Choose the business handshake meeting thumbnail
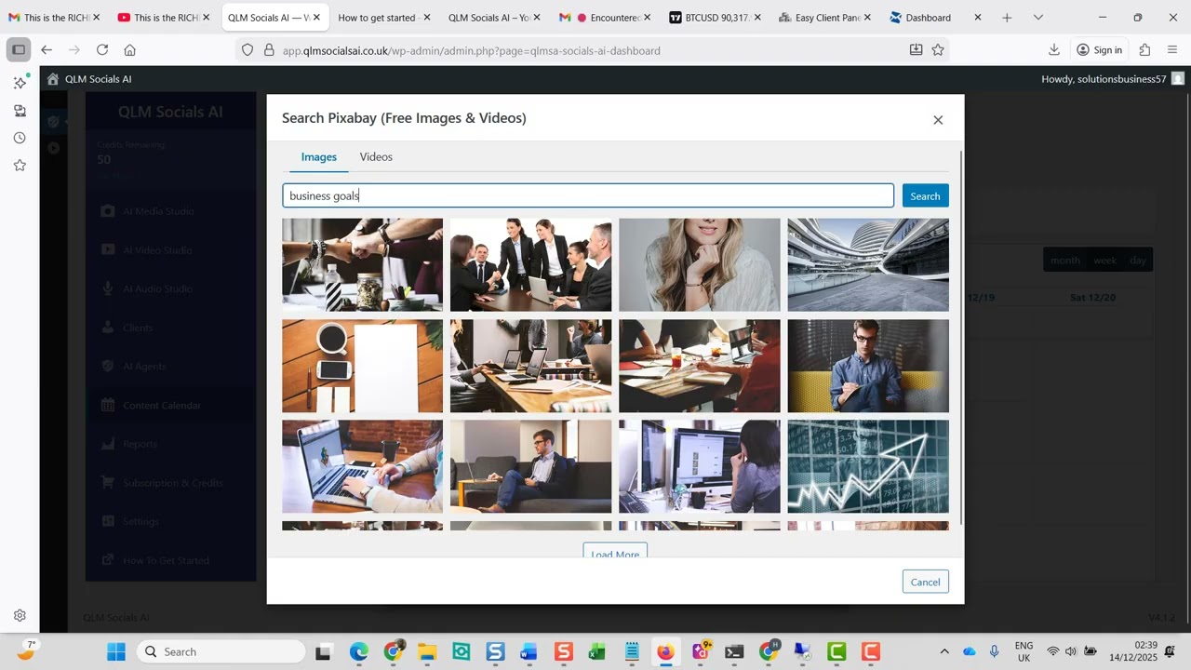 [x=530, y=264]
